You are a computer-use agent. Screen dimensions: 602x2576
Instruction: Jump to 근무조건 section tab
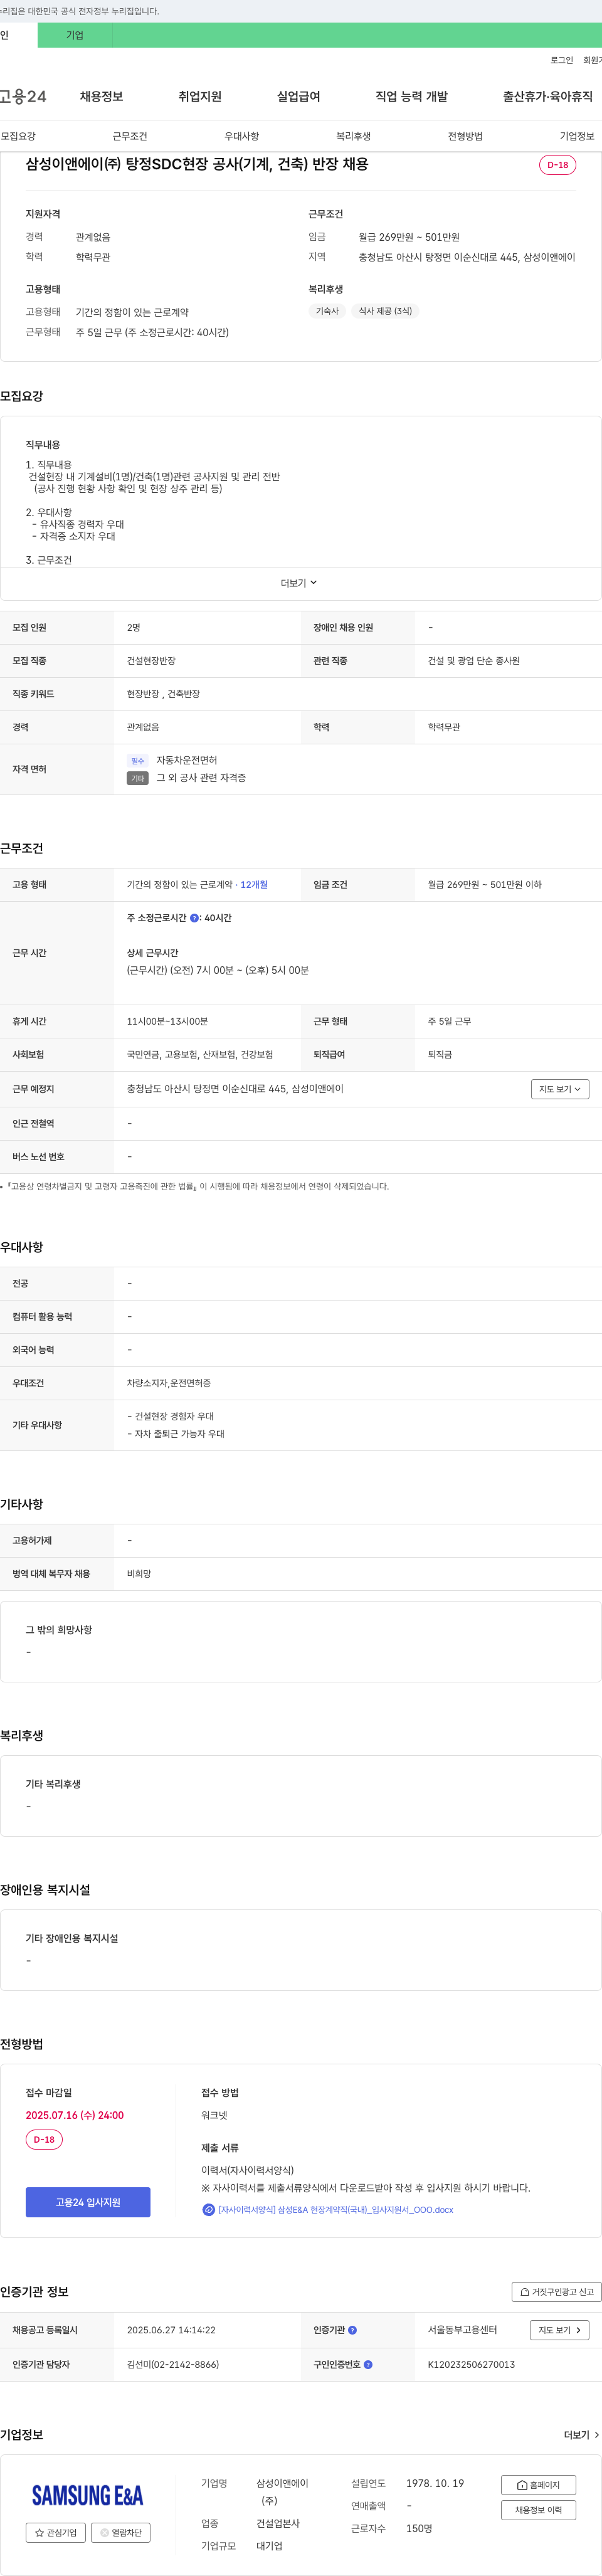130,136
